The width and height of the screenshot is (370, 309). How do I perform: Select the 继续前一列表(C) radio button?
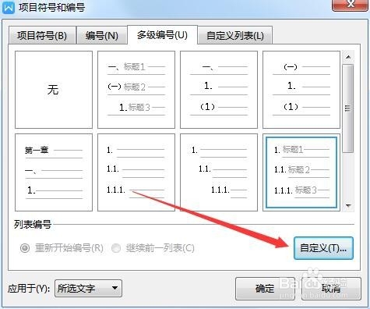pos(116,248)
